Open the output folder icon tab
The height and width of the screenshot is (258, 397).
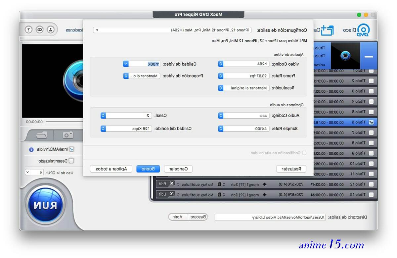42,135
